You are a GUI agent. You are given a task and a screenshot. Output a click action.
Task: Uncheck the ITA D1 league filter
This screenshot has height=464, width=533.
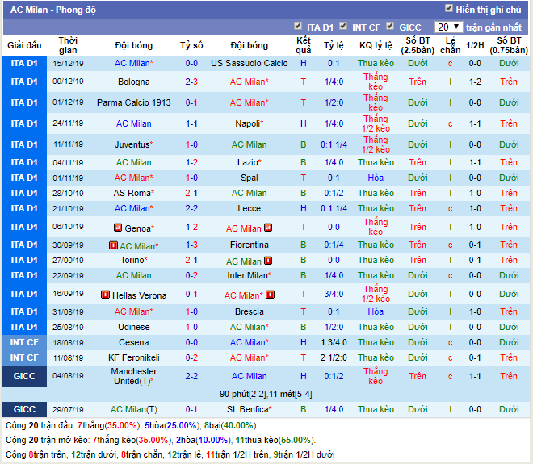tap(298, 26)
